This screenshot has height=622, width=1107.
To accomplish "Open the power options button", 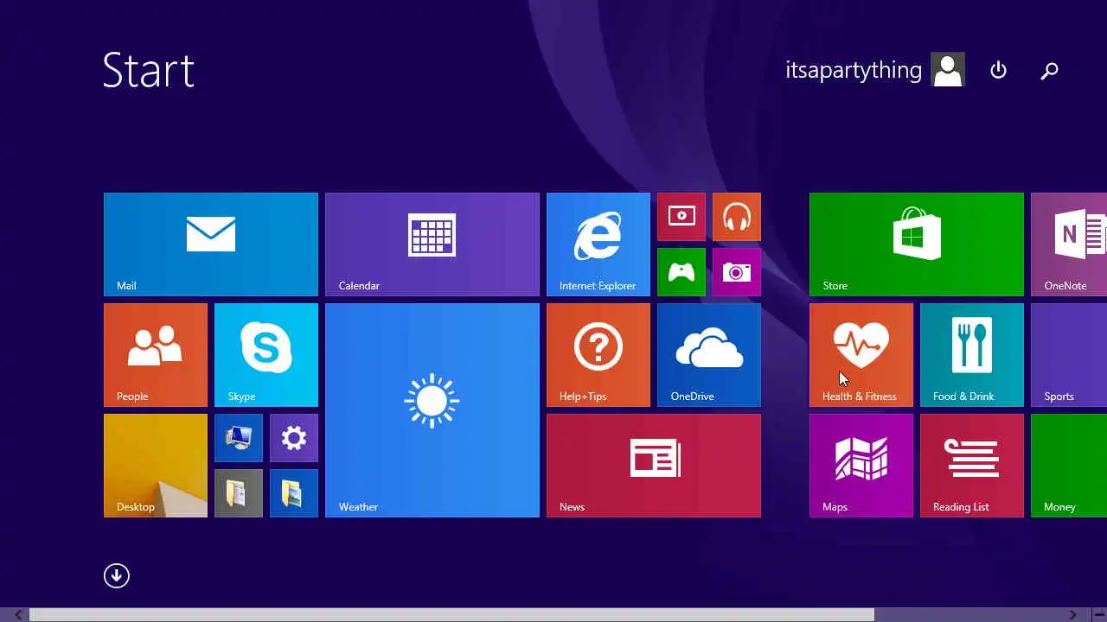I will [x=998, y=70].
